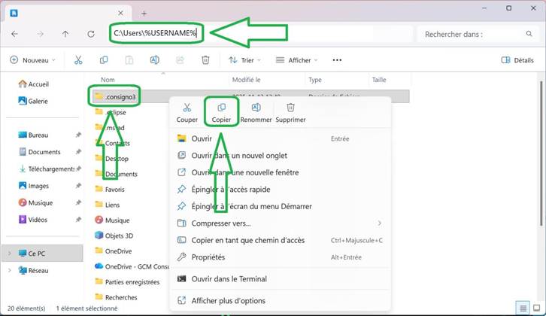This screenshot has width=546, height=316.
Task: Open the Trier sort dropdown
Action: (x=244, y=60)
